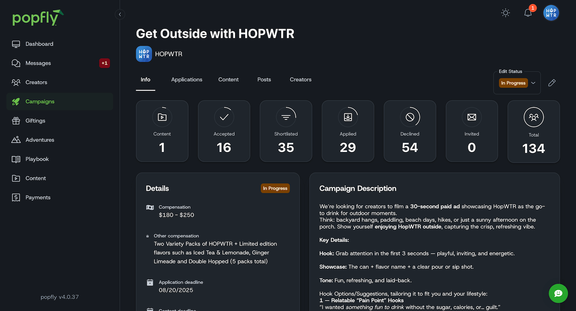The image size is (576, 311).
Task: Open Adventures in the sidebar
Action: pos(60,140)
